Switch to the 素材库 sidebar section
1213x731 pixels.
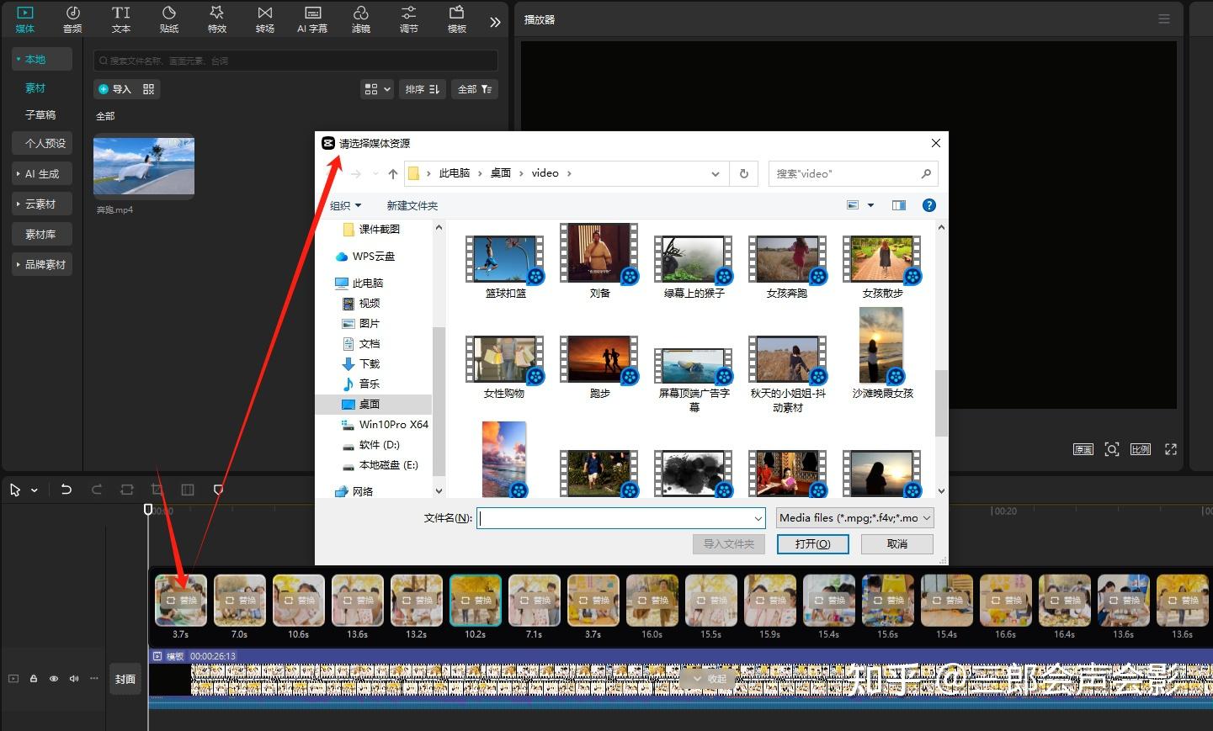41,233
